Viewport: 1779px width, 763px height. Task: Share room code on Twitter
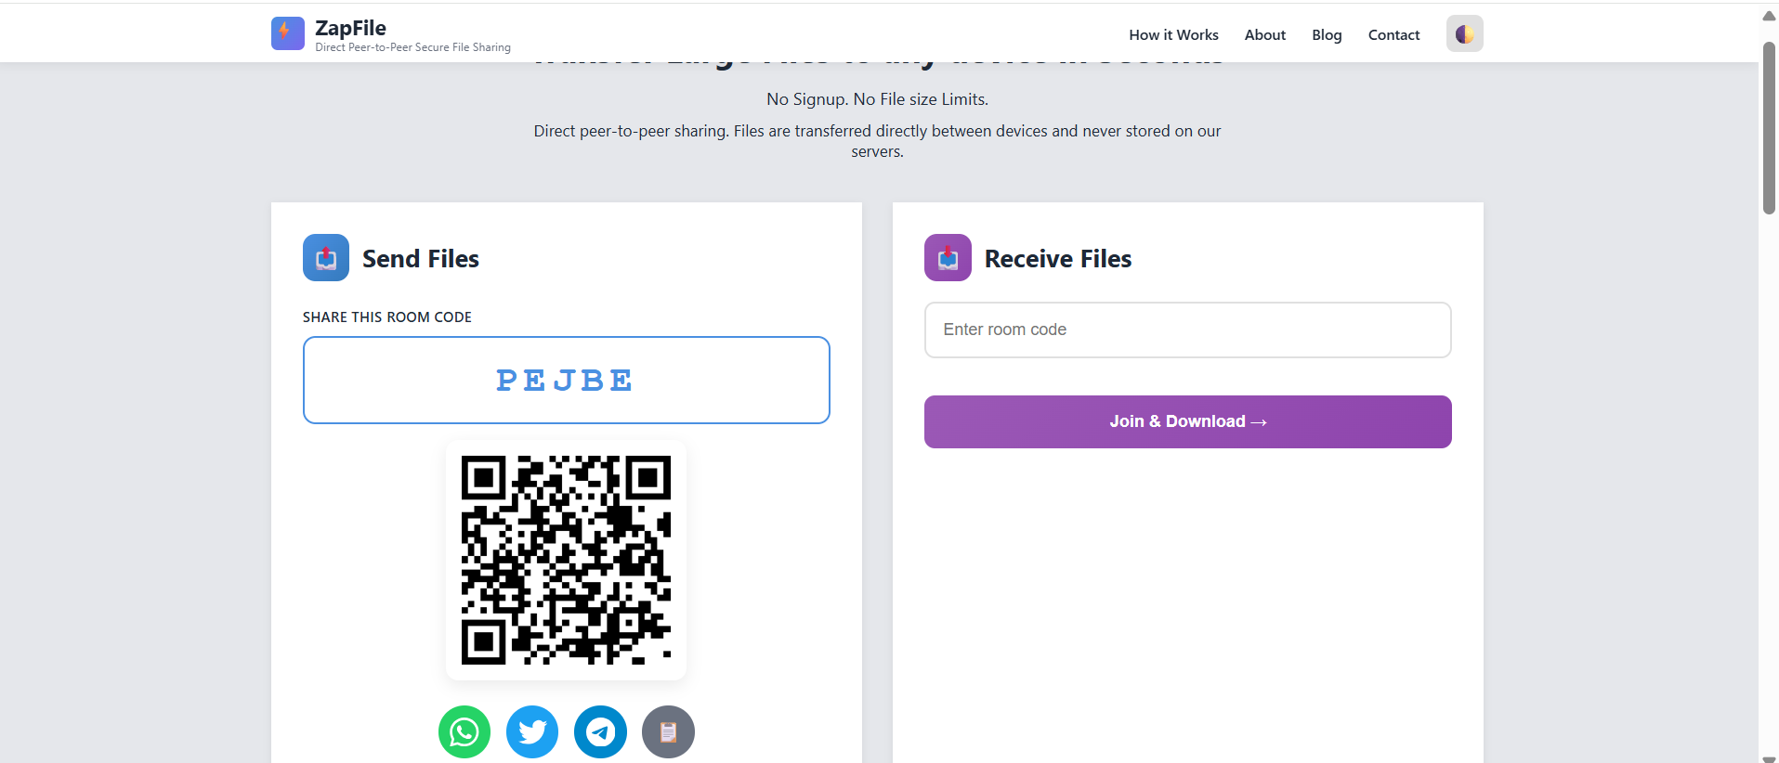click(532, 732)
